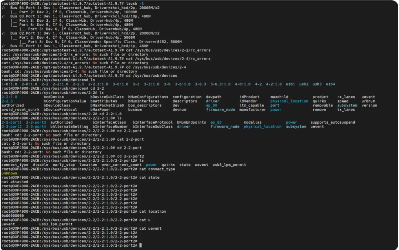Click the 'bcdDevice' file name
This screenshot has width=399, height=250.
point(54,97)
